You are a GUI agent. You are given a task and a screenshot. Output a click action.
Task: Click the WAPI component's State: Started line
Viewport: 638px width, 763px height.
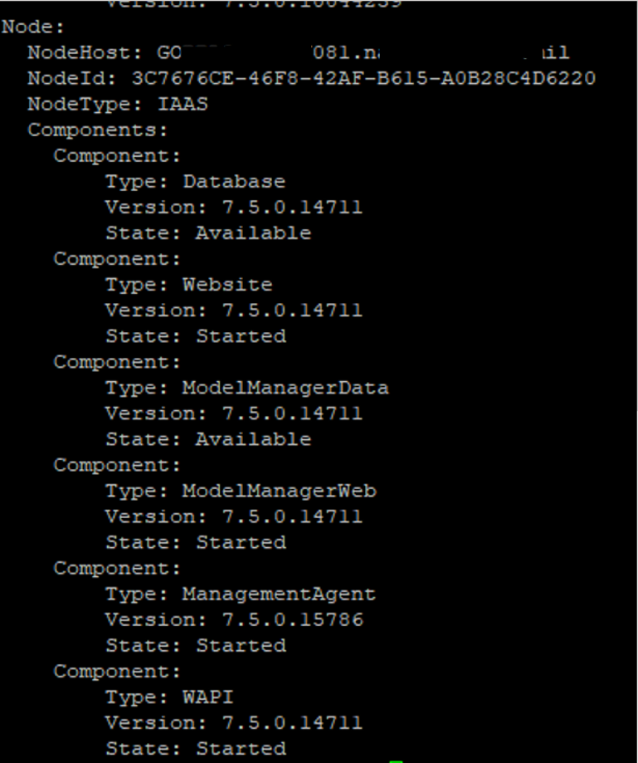point(195,748)
